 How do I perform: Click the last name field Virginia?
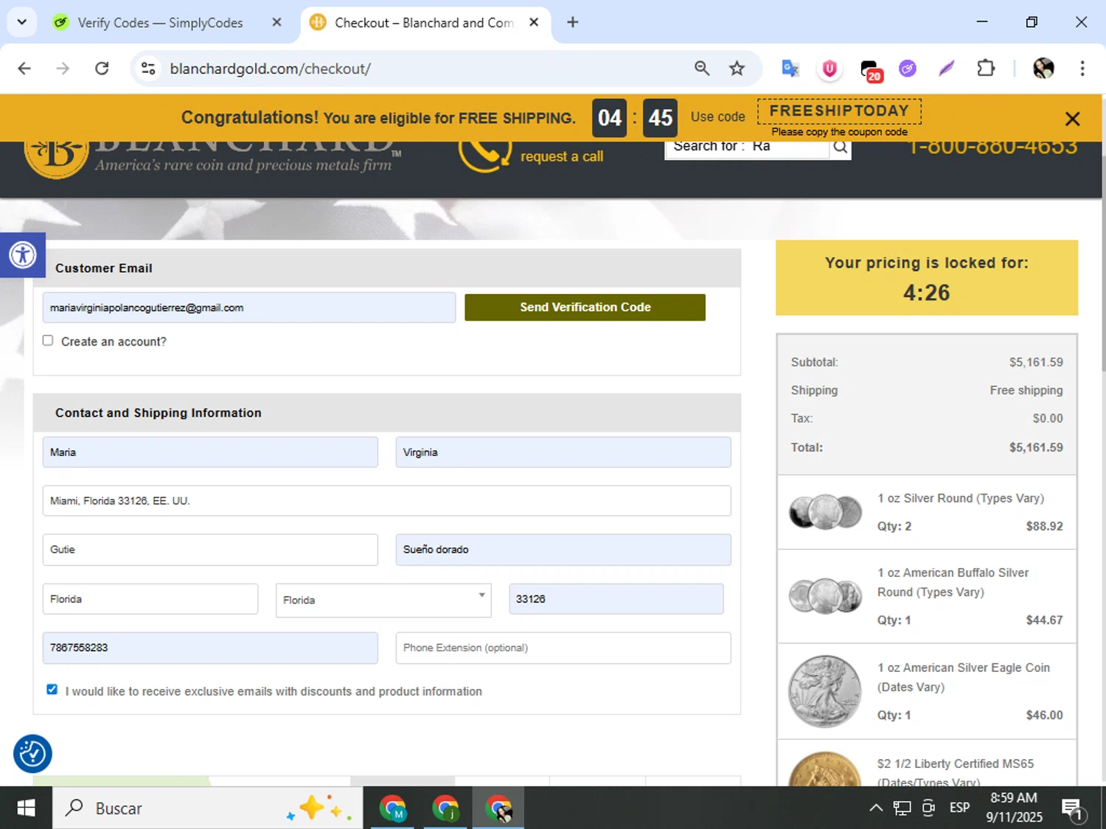click(x=563, y=452)
